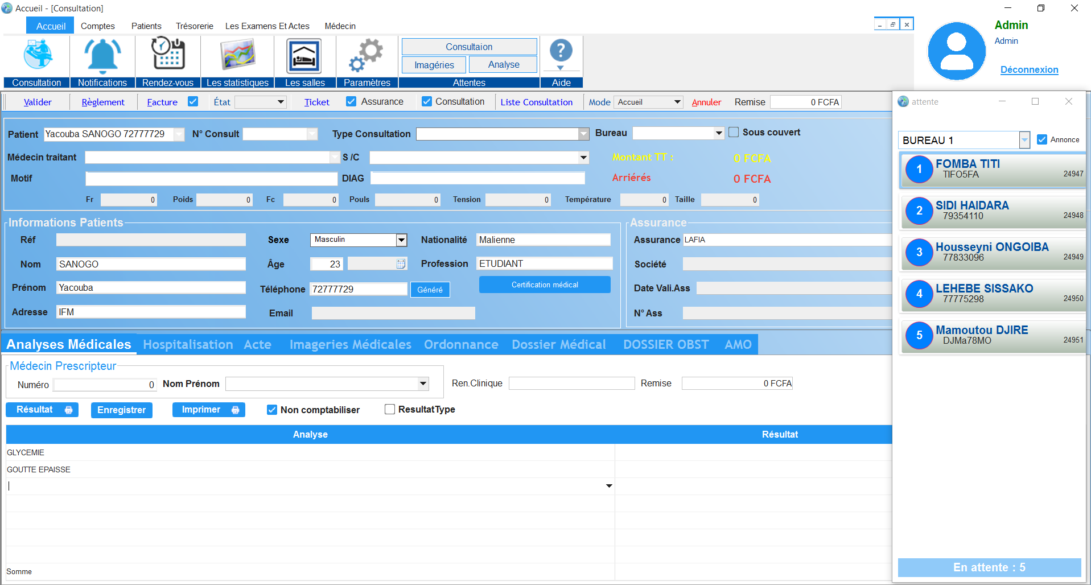The image size is (1091, 585).
Task: Toggle the Assurance checkbox
Action: pos(351,101)
